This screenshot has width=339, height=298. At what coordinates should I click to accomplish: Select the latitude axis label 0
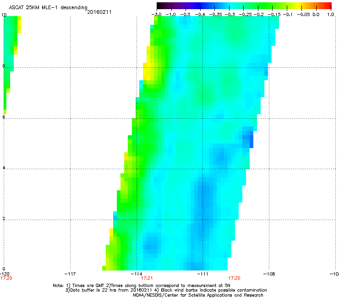(4, 269)
